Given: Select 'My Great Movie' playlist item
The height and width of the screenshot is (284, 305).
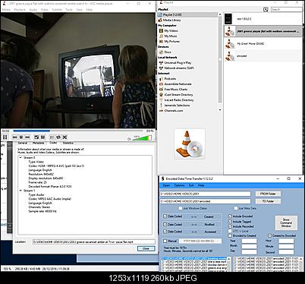Looking at the screenshot, I should point(263,43).
